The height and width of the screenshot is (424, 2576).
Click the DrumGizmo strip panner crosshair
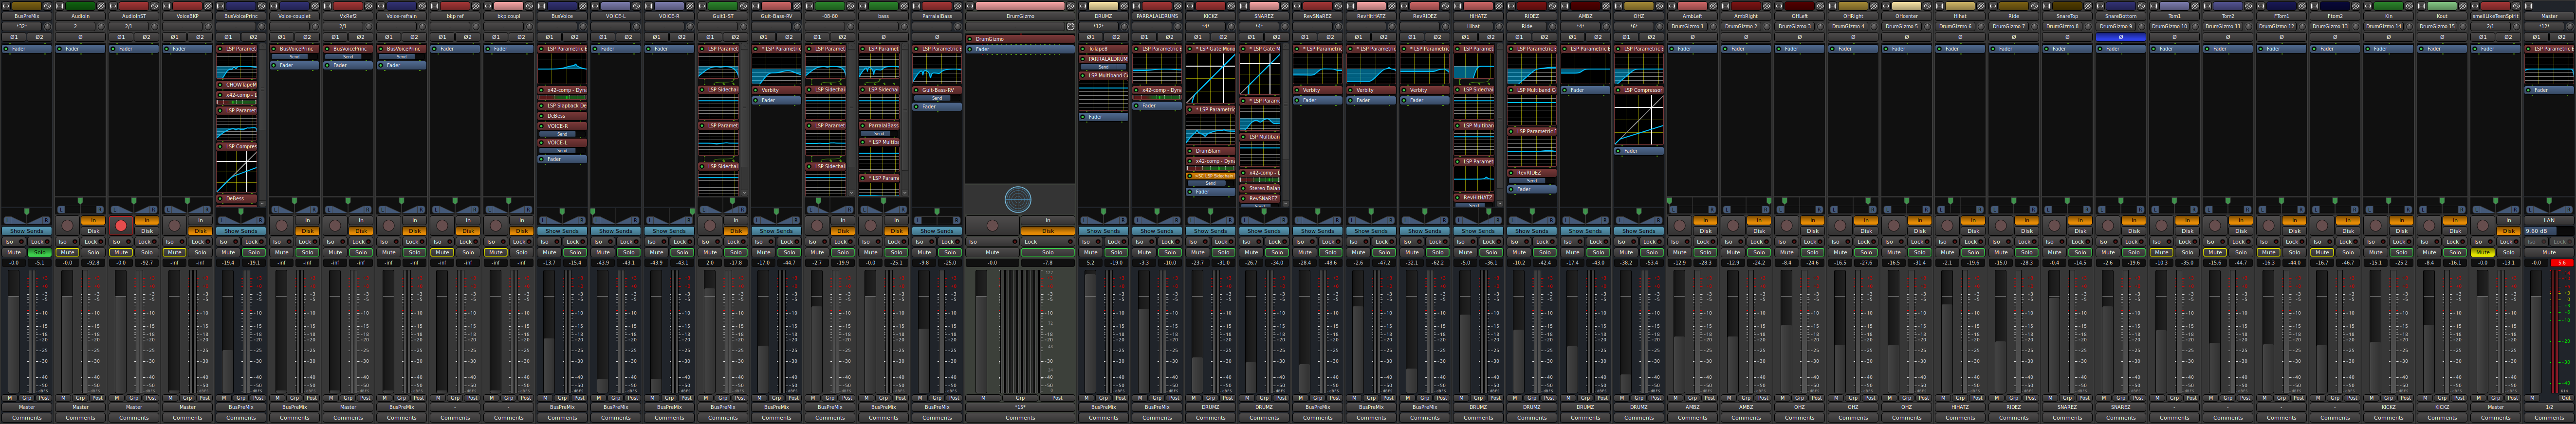pos(1018,199)
